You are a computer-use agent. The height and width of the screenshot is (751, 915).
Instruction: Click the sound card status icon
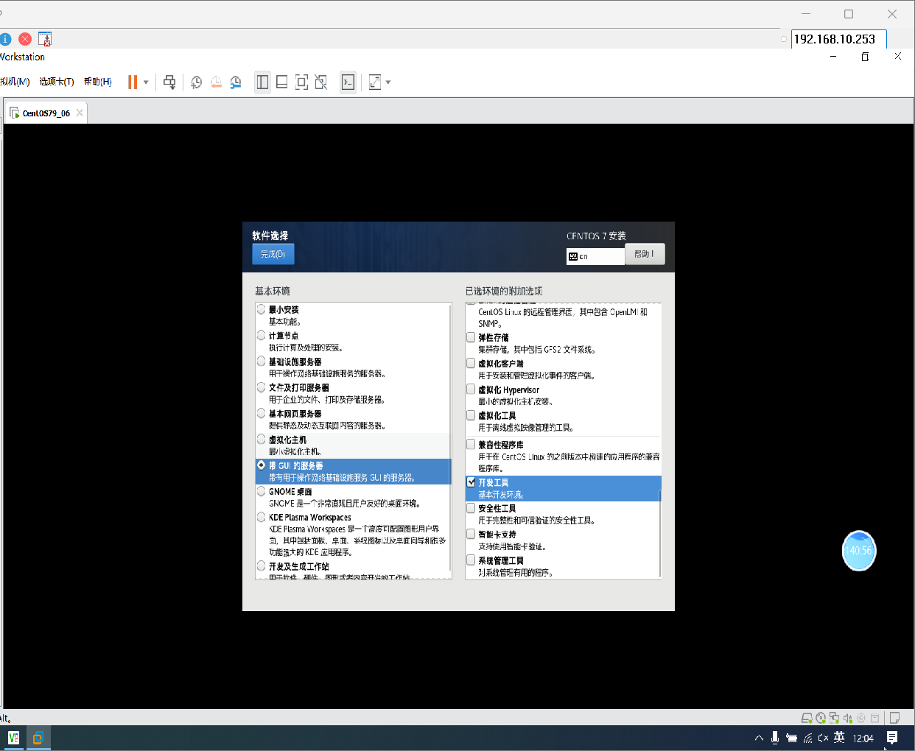[x=848, y=718]
